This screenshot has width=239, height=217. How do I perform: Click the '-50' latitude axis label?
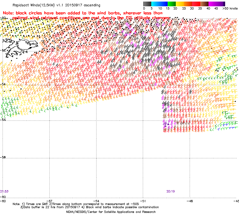point(3,18)
